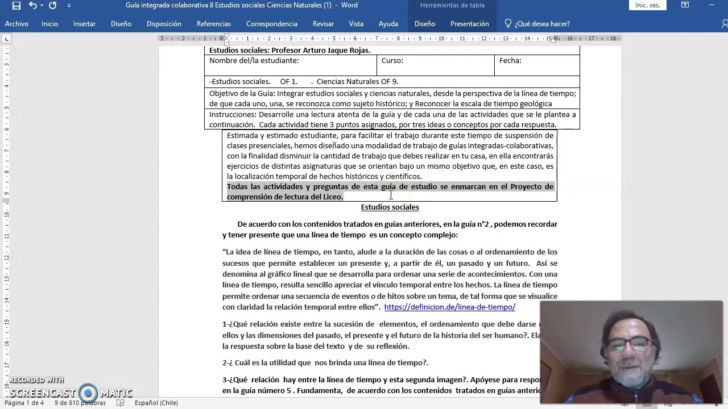Click the Ciencias Naturales OF 9 text
728x409 pixels.
tap(357, 82)
